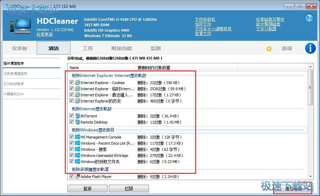Screen dimensions: 320x196
Task: Toggle the Adobe Flash Player checkbox
Action: coord(71,176)
